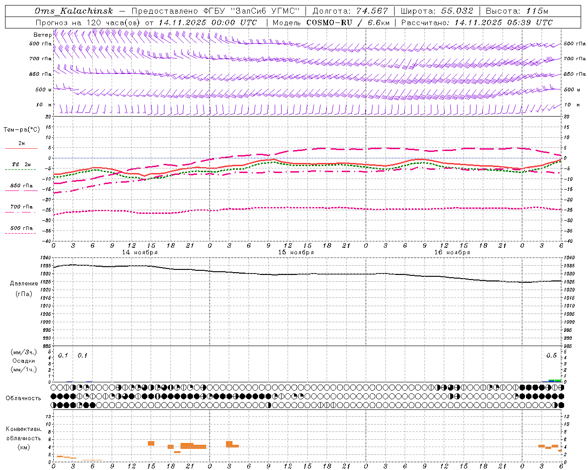588x470 pixels.
Task: Click the date label 16 ноября
Action: (452, 252)
